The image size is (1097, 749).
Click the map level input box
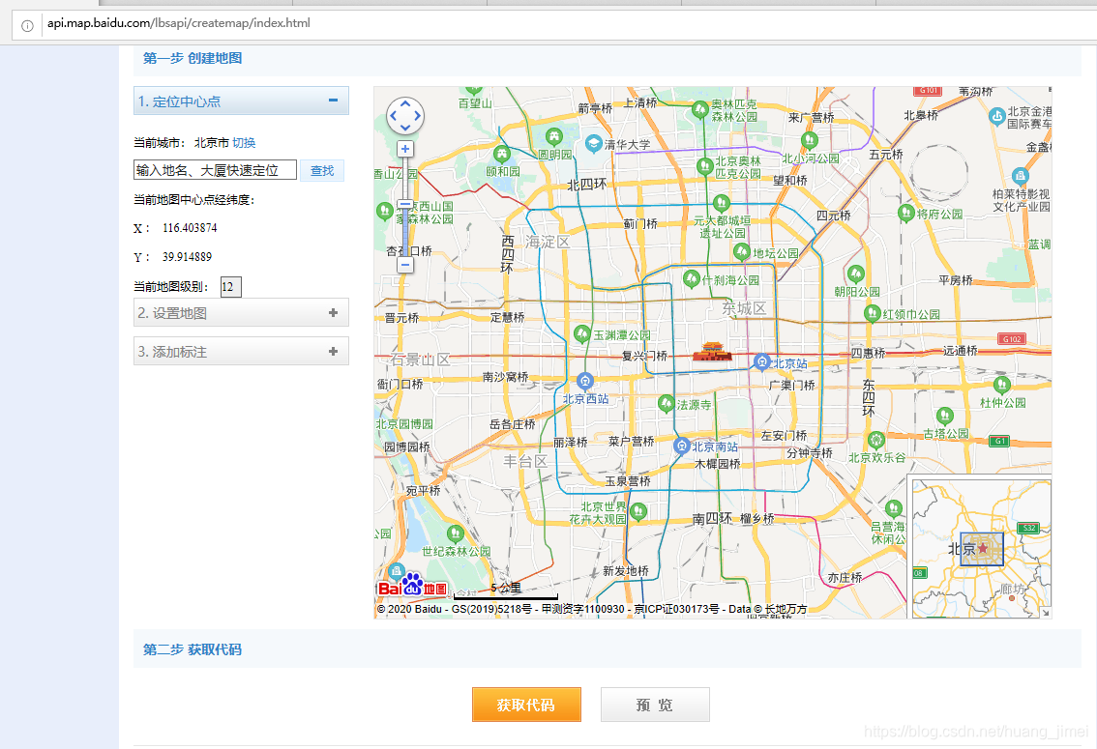tap(231, 286)
